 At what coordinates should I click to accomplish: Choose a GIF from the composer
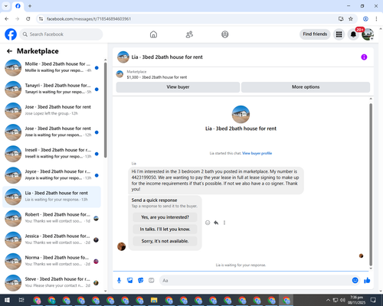point(152,281)
